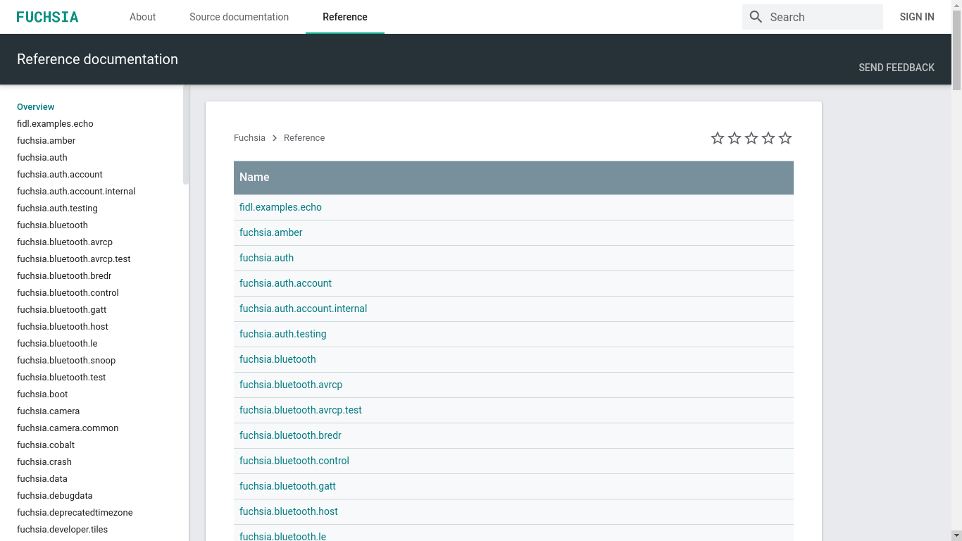962x541 pixels.
Task: Open fuchsia.bluetooth.bredr in the sidebar
Action: 64,276
